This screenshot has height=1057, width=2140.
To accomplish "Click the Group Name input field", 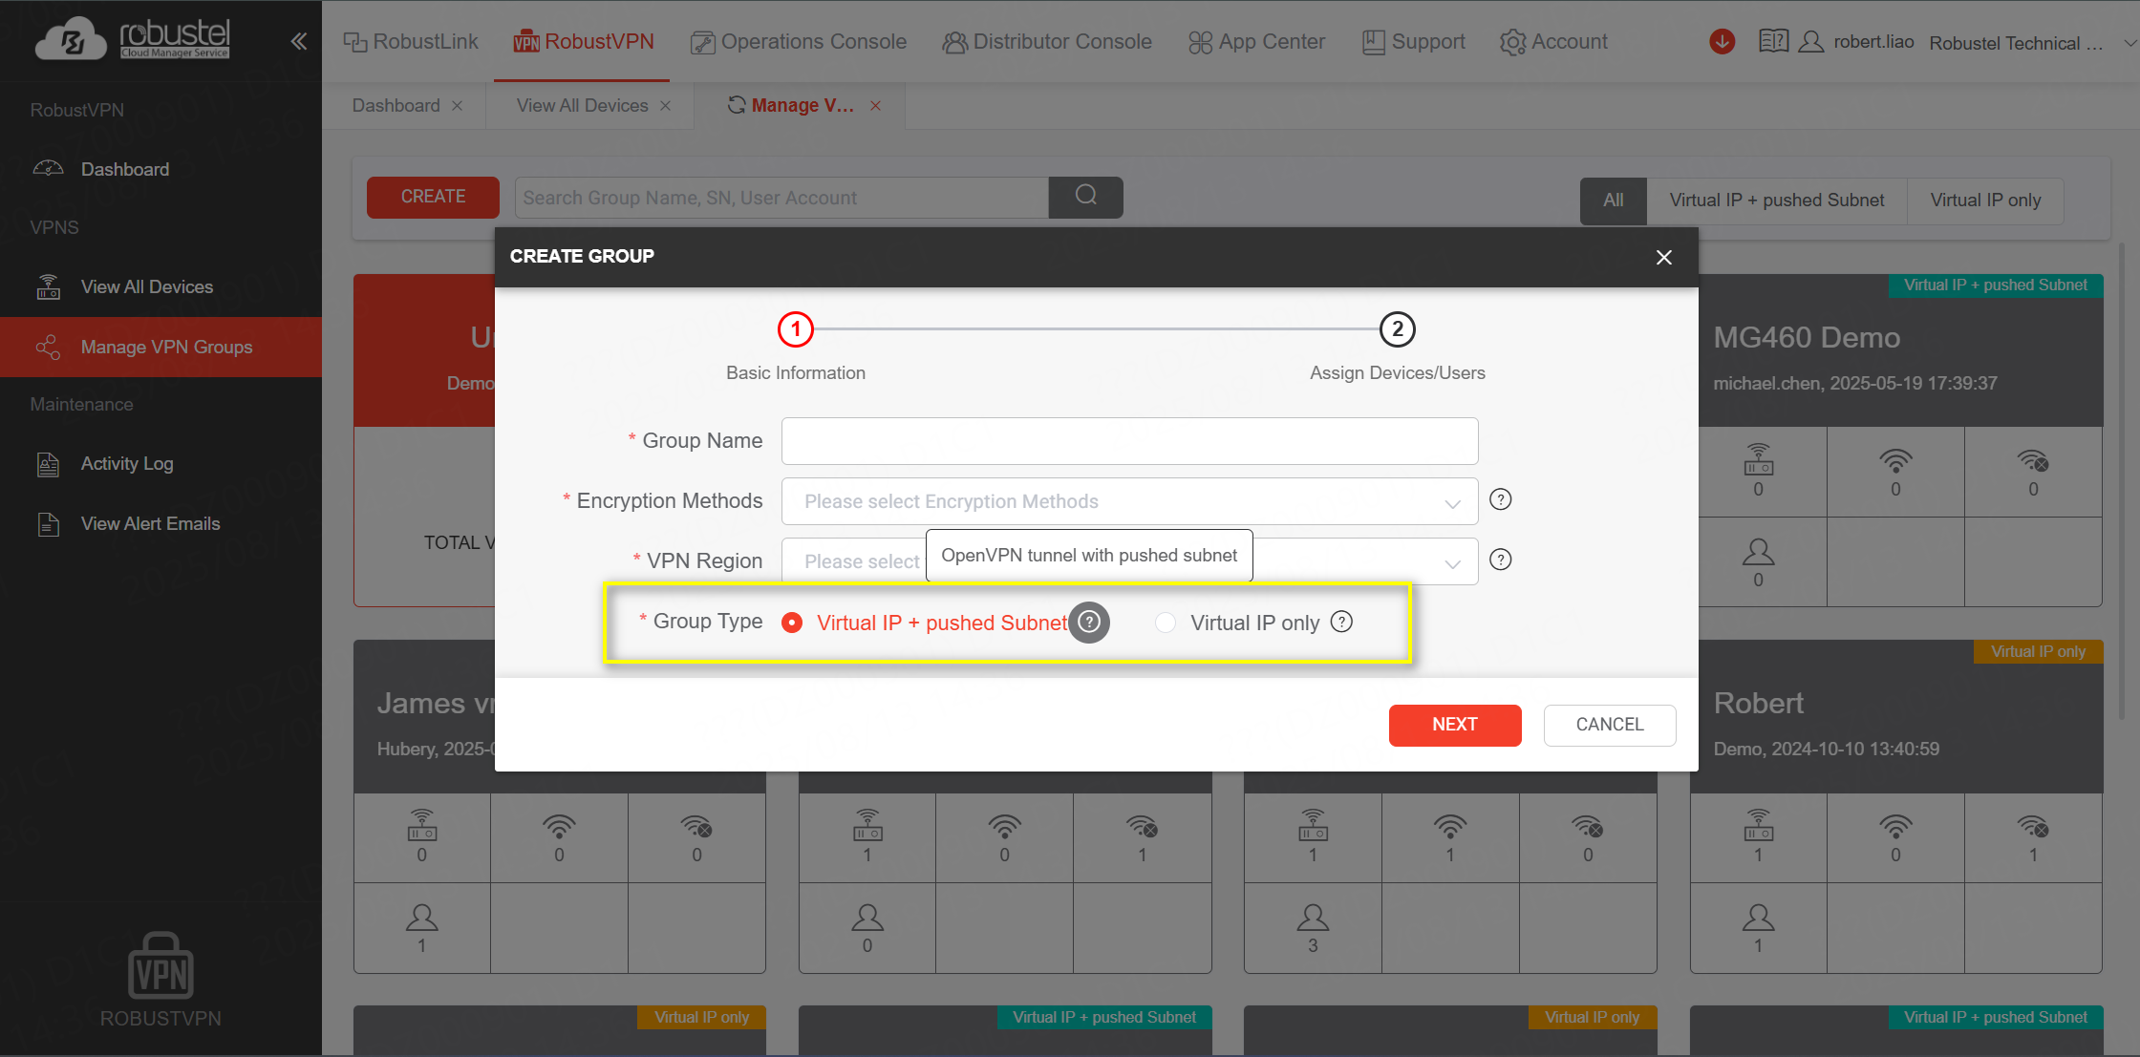I will tap(1130, 441).
